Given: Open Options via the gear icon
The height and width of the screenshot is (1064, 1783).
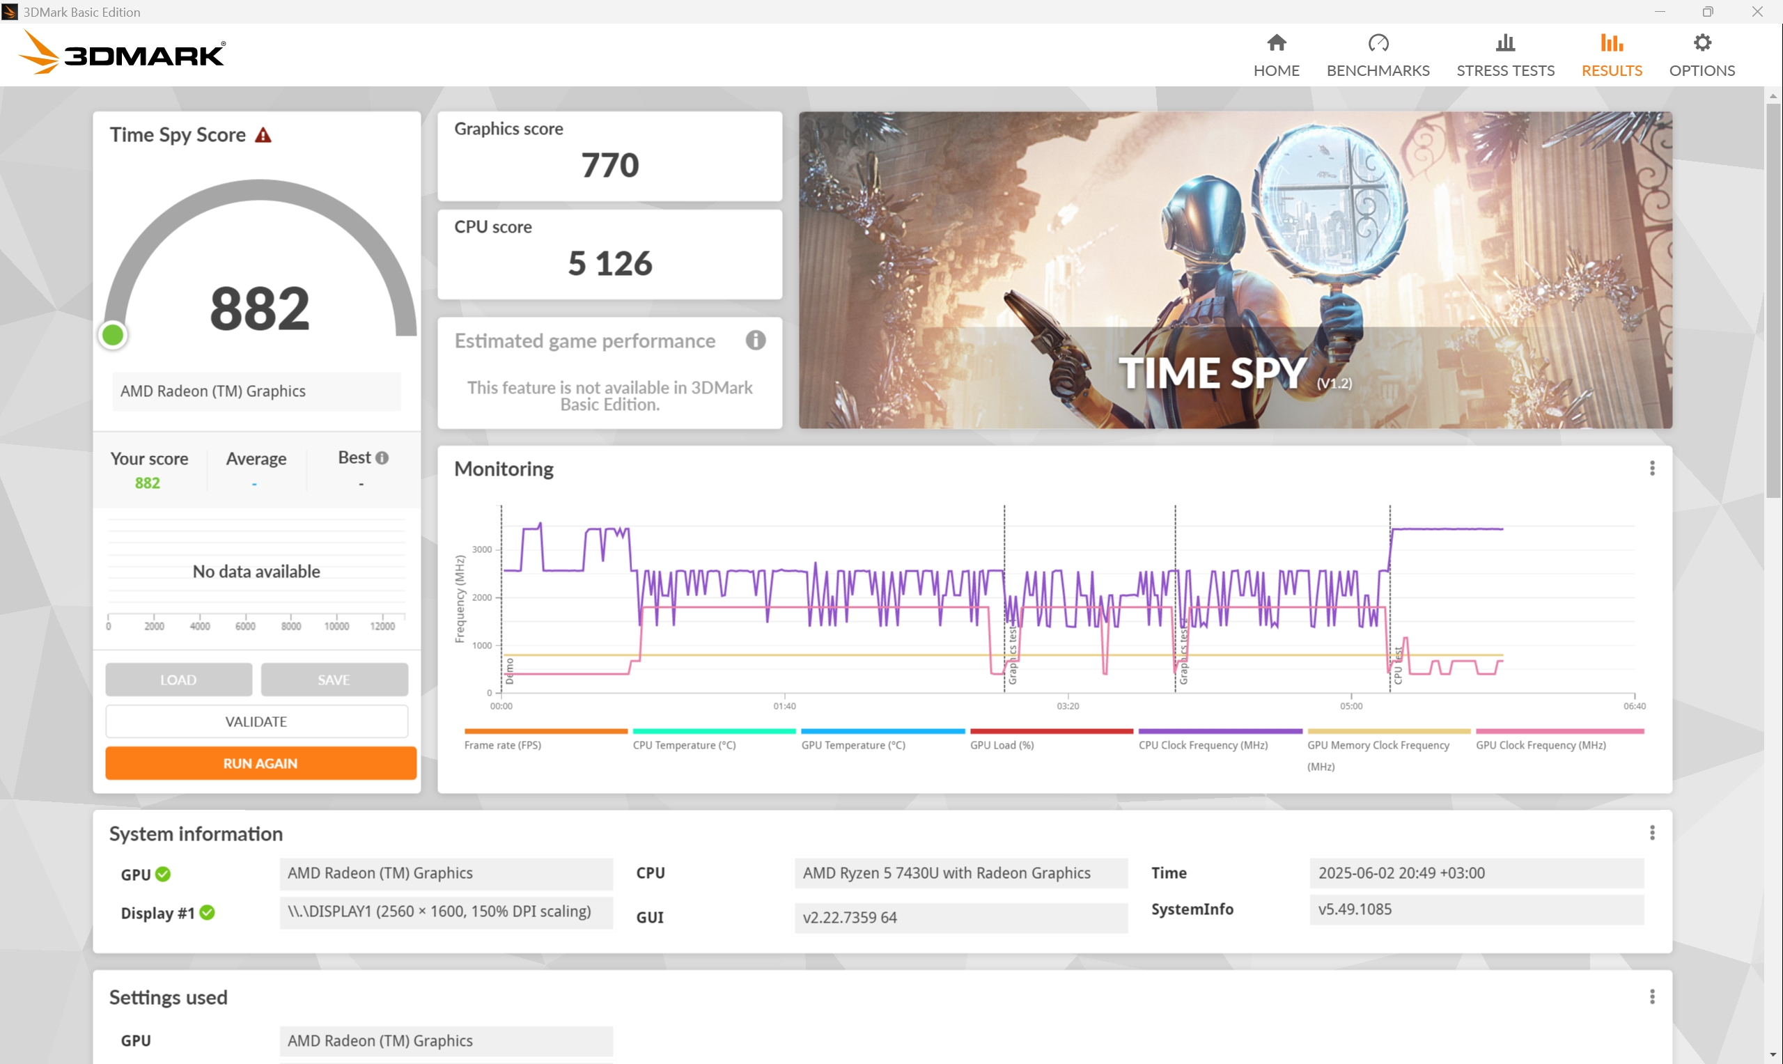Looking at the screenshot, I should 1702,43.
